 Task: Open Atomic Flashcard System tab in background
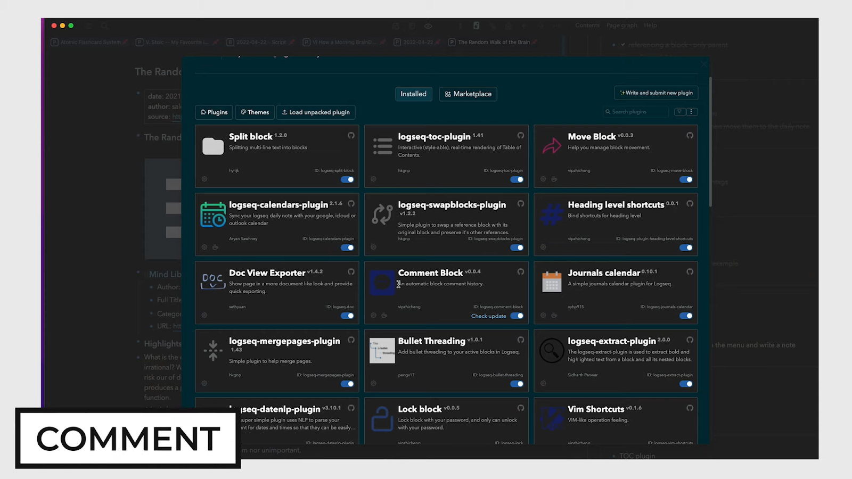[89, 42]
